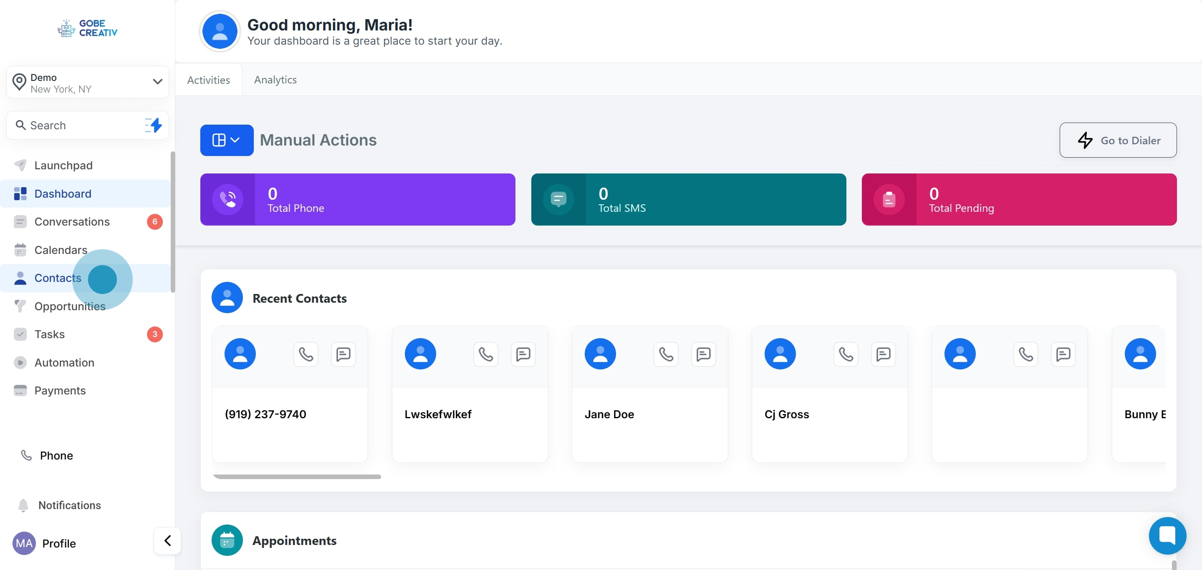Click the quick actions lightning icon in the search box

point(154,126)
